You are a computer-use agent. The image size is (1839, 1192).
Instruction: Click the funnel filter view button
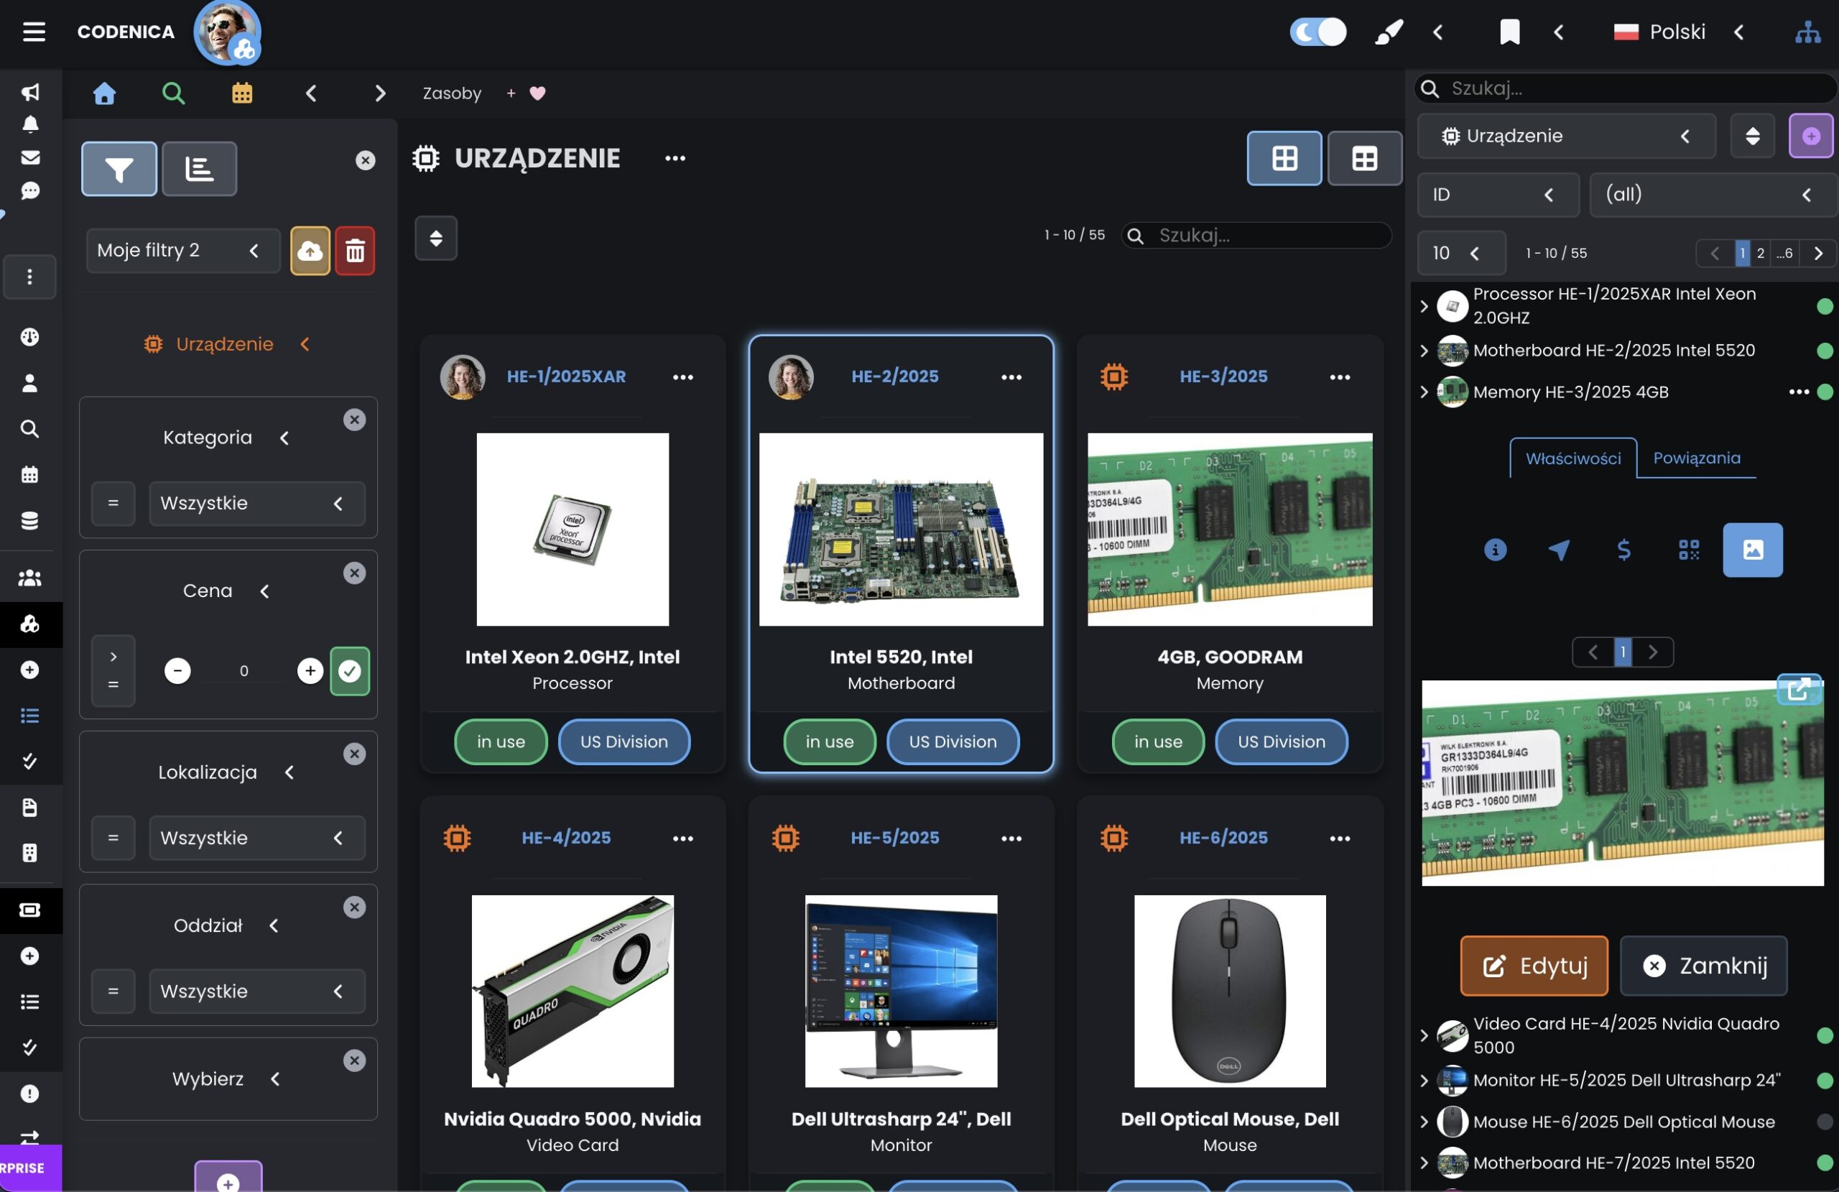click(119, 169)
